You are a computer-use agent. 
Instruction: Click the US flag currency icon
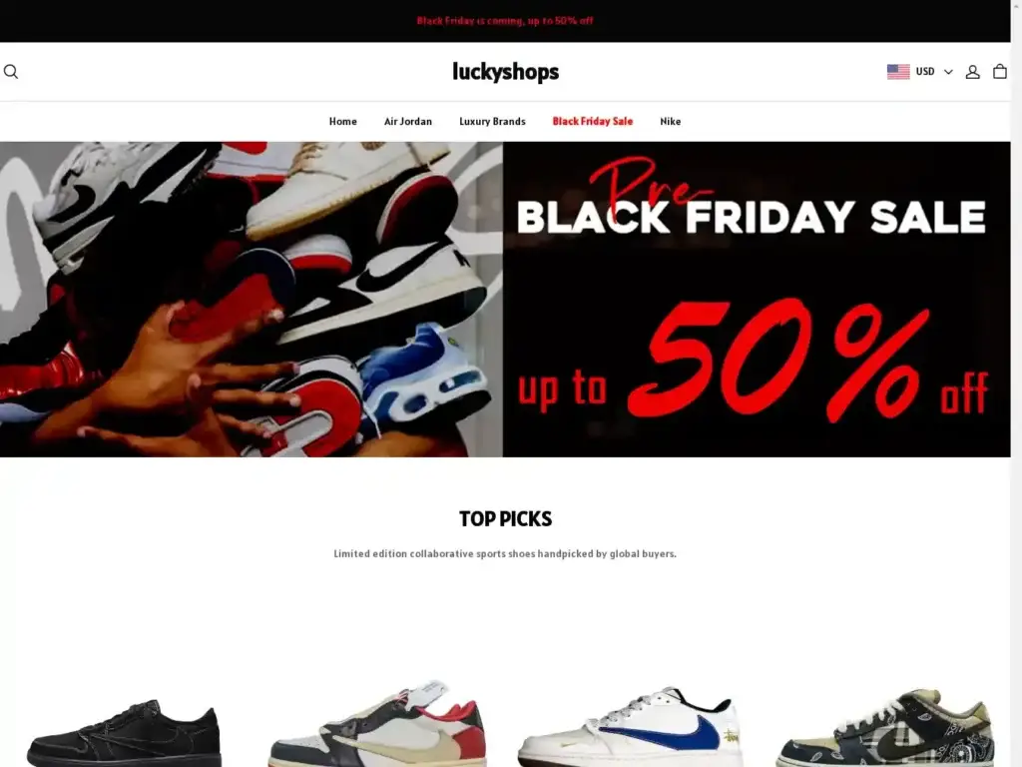tap(898, 72)
